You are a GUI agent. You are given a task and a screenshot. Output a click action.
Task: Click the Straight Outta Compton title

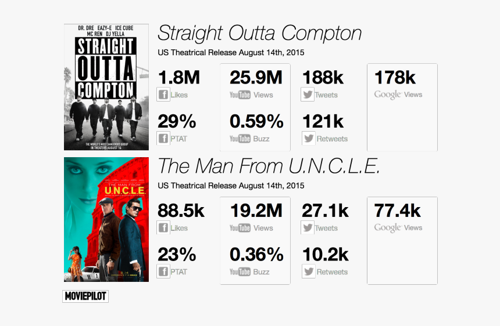pos(259,34)
